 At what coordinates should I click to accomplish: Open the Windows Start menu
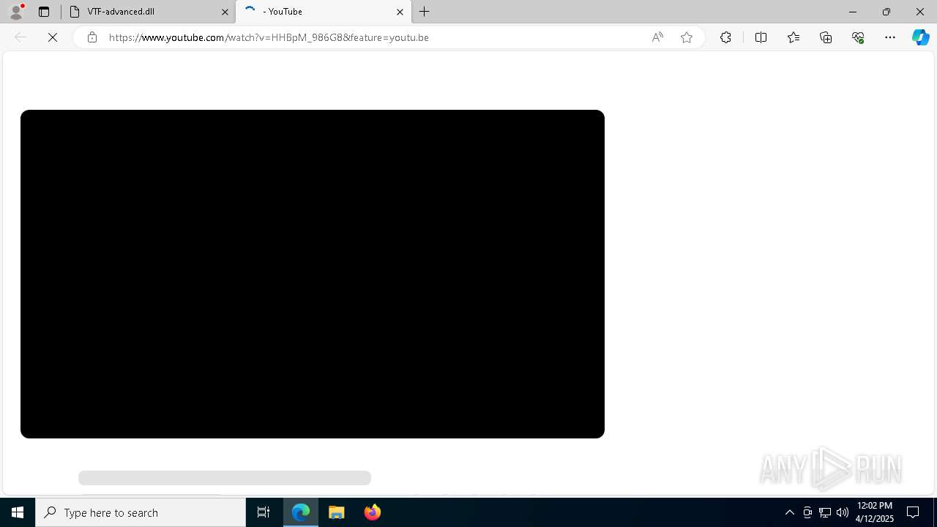(18, 512)
